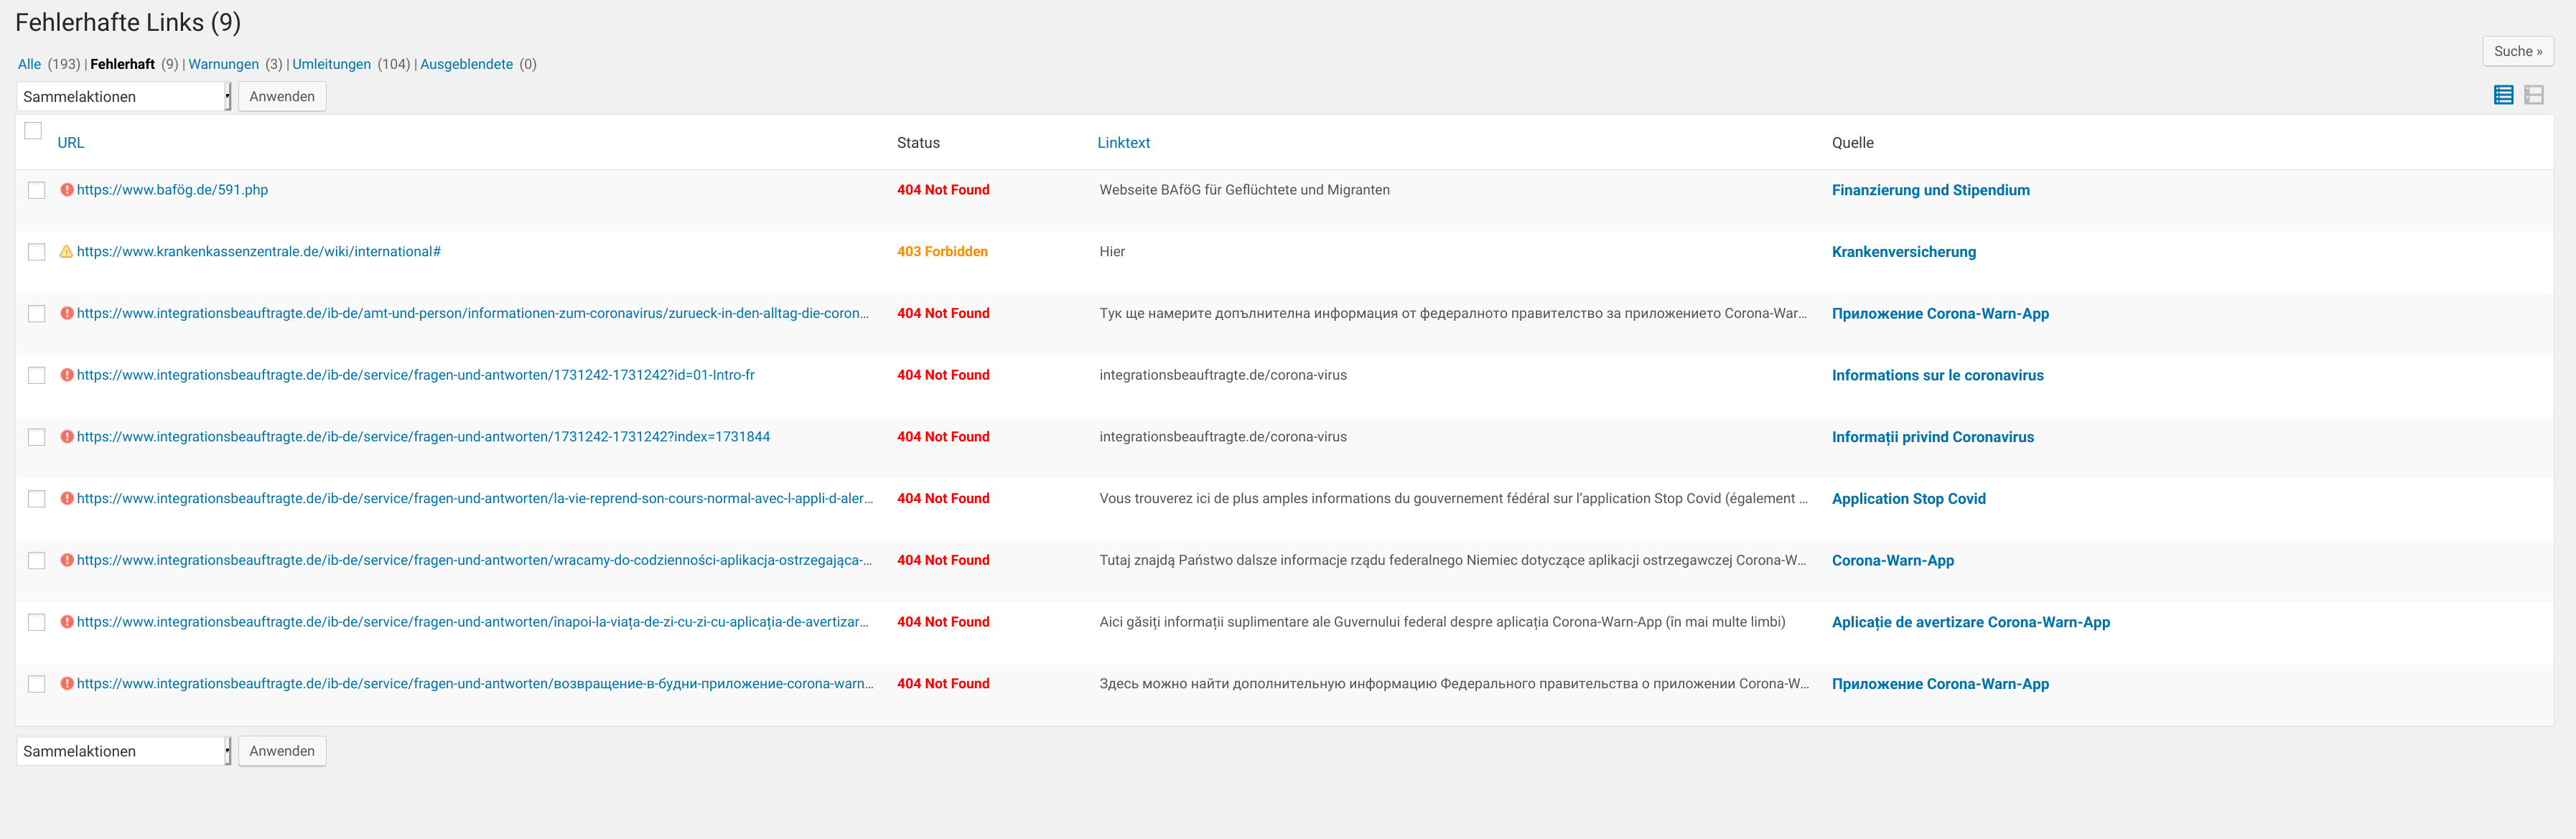Open the Warnungen filter
The height and width of the screenshot is (839, 2576).
pos(224,63)
